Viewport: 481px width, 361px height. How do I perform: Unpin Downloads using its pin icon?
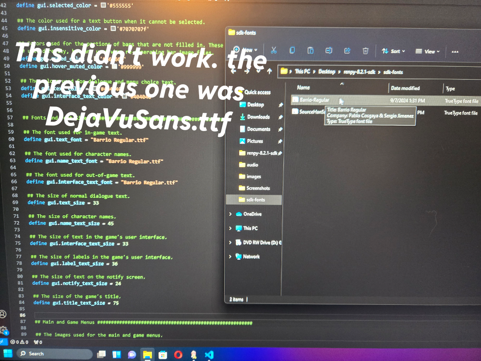281,117
